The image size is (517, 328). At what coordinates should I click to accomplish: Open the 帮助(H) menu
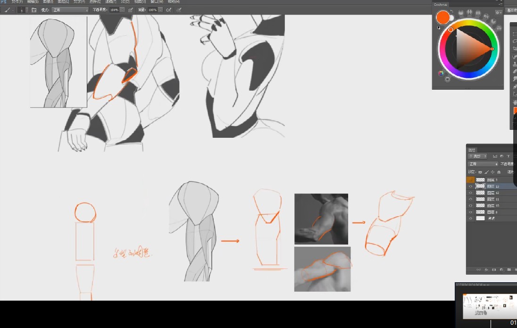pyautogui.click(x=174, y=1)
